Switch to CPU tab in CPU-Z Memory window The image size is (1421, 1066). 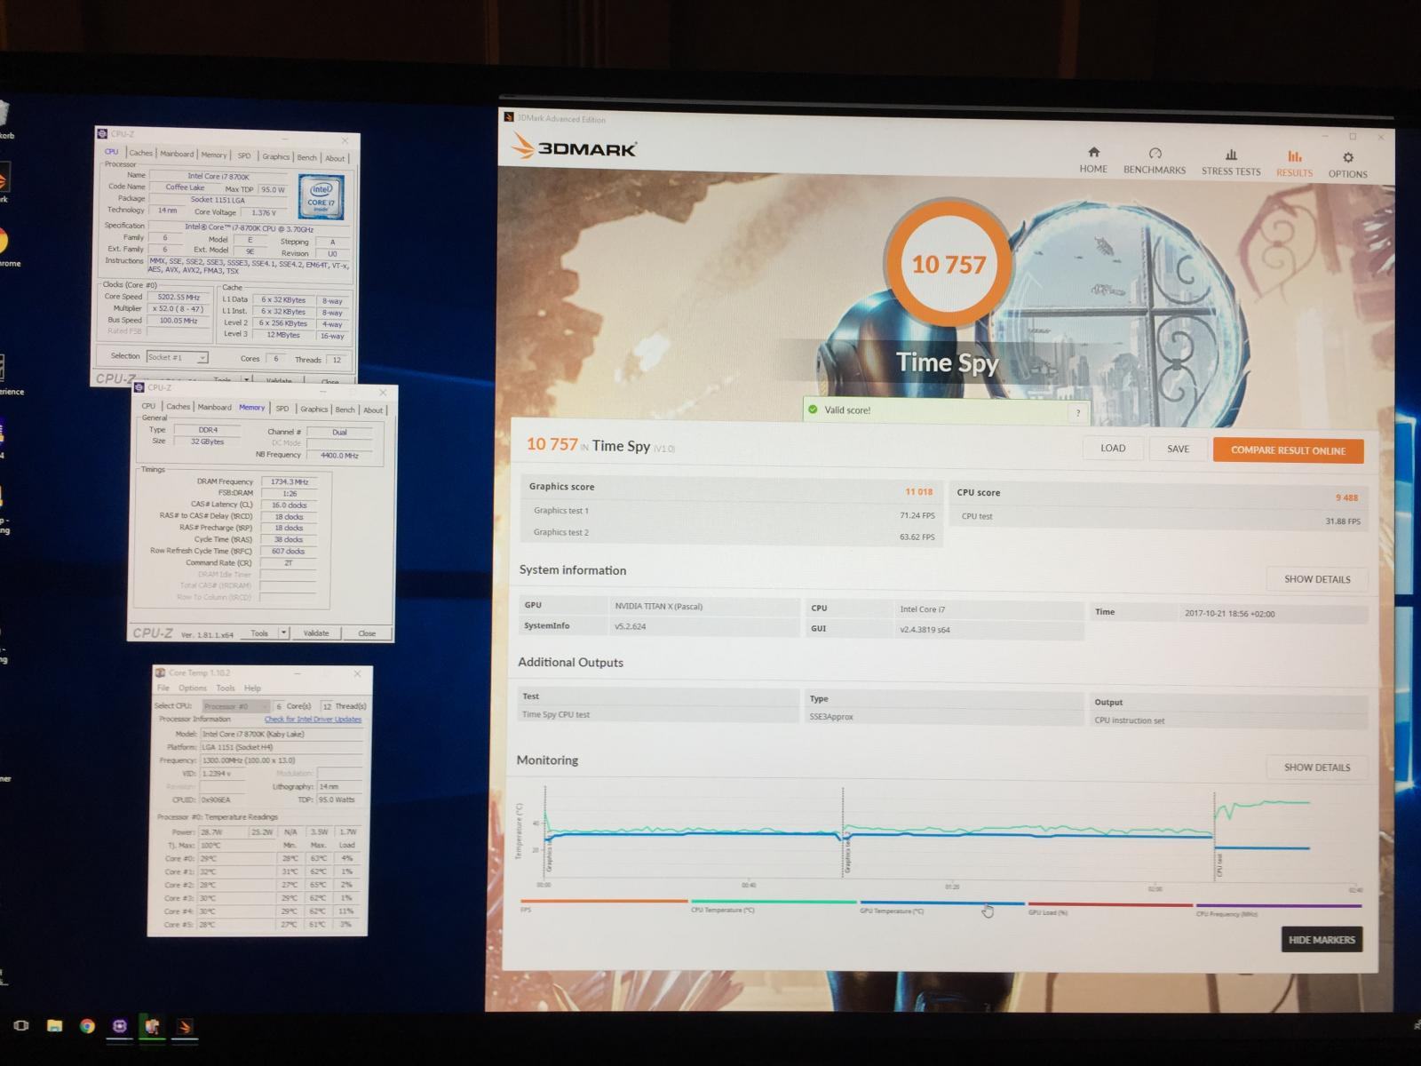(148, 406)
